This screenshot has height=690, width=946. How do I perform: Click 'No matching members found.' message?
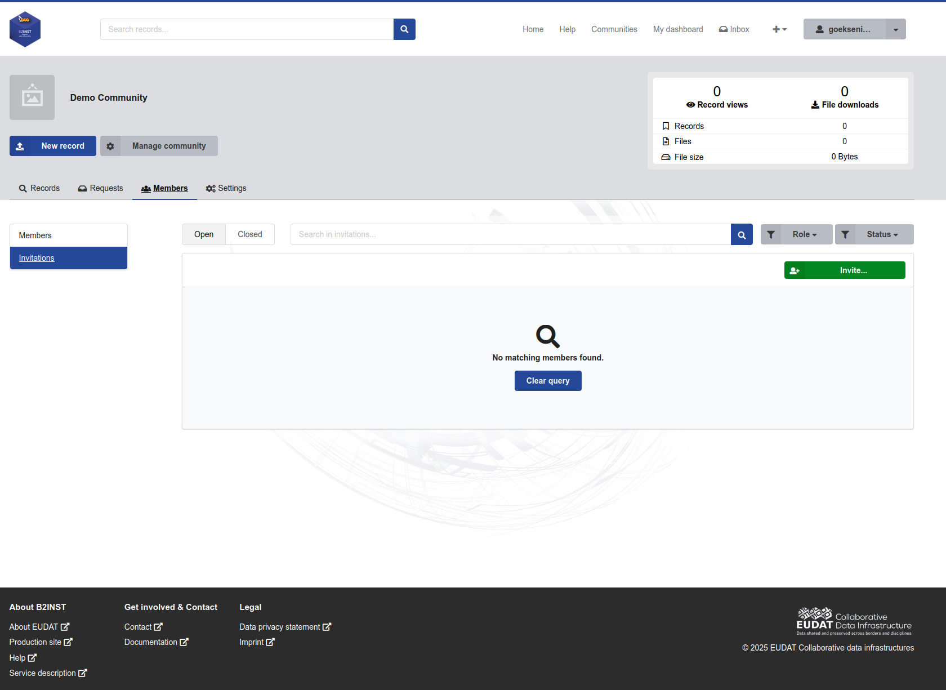548,358
